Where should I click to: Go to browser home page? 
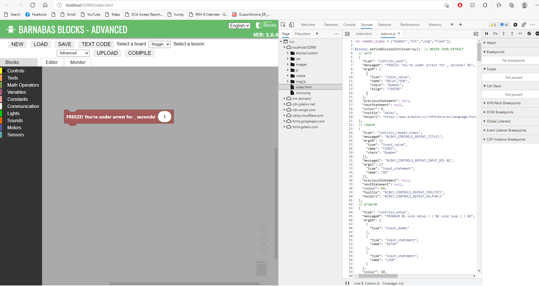(45, 5)
